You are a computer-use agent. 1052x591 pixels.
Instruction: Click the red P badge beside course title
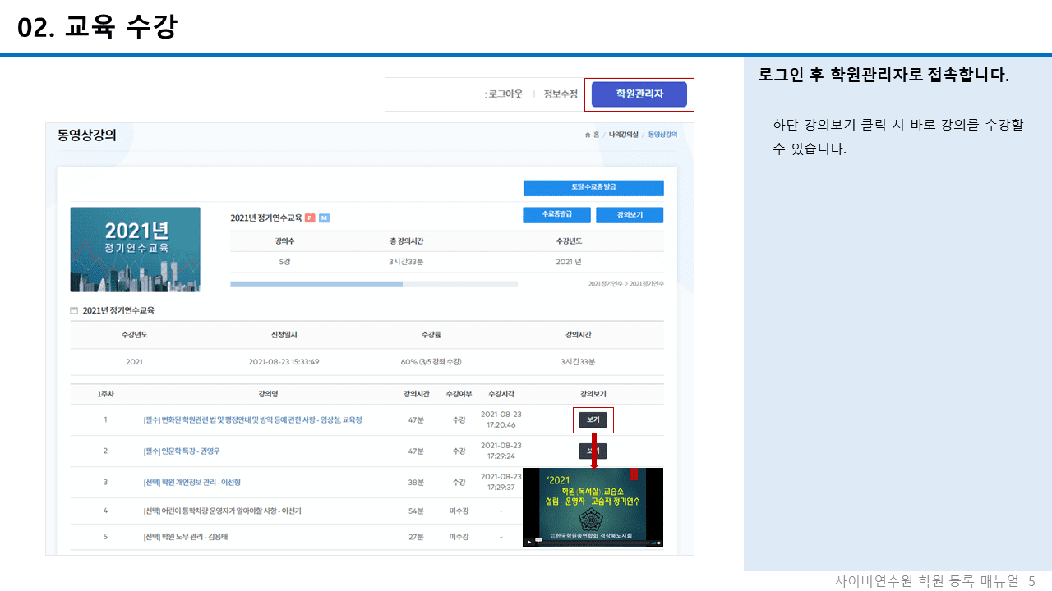(x=309, y=216)
